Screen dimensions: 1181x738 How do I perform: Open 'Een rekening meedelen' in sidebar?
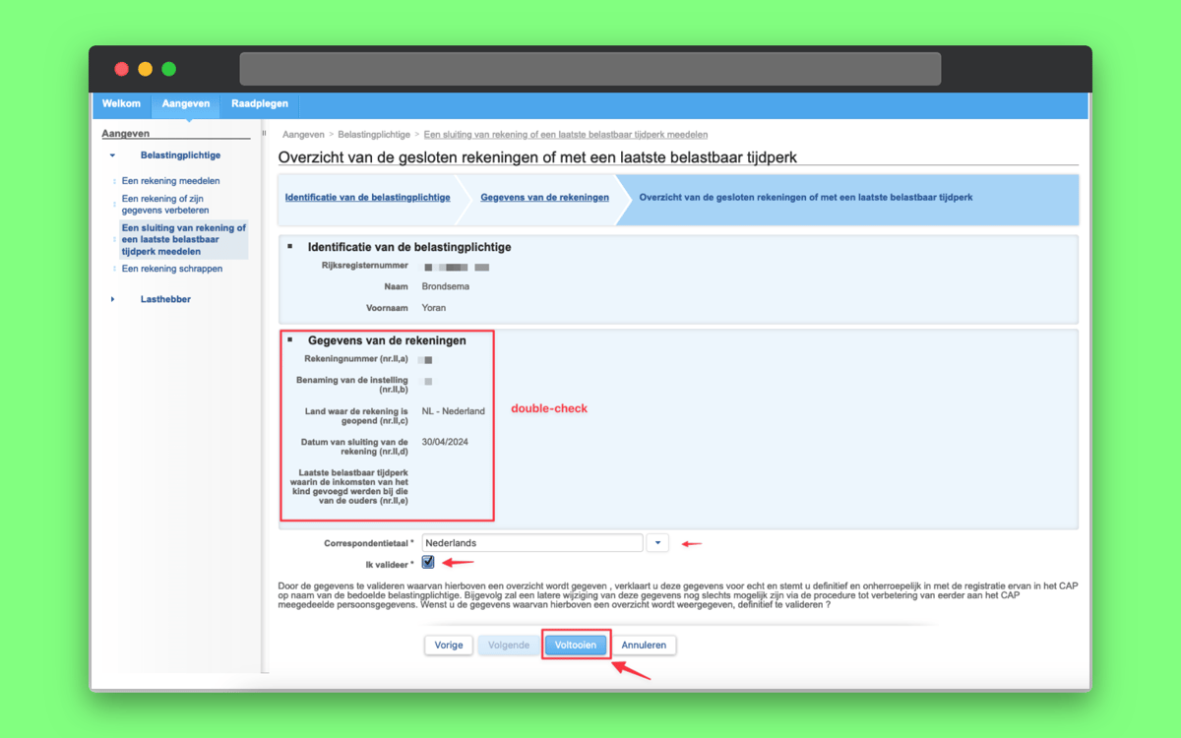(x=170, y=181)
